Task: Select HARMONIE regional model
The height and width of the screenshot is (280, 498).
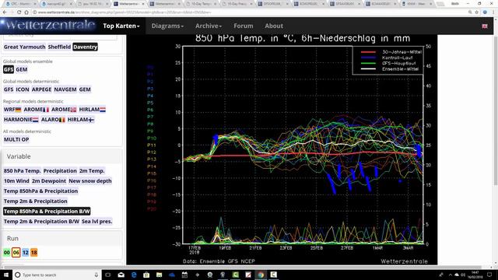Action: [21, 120]
